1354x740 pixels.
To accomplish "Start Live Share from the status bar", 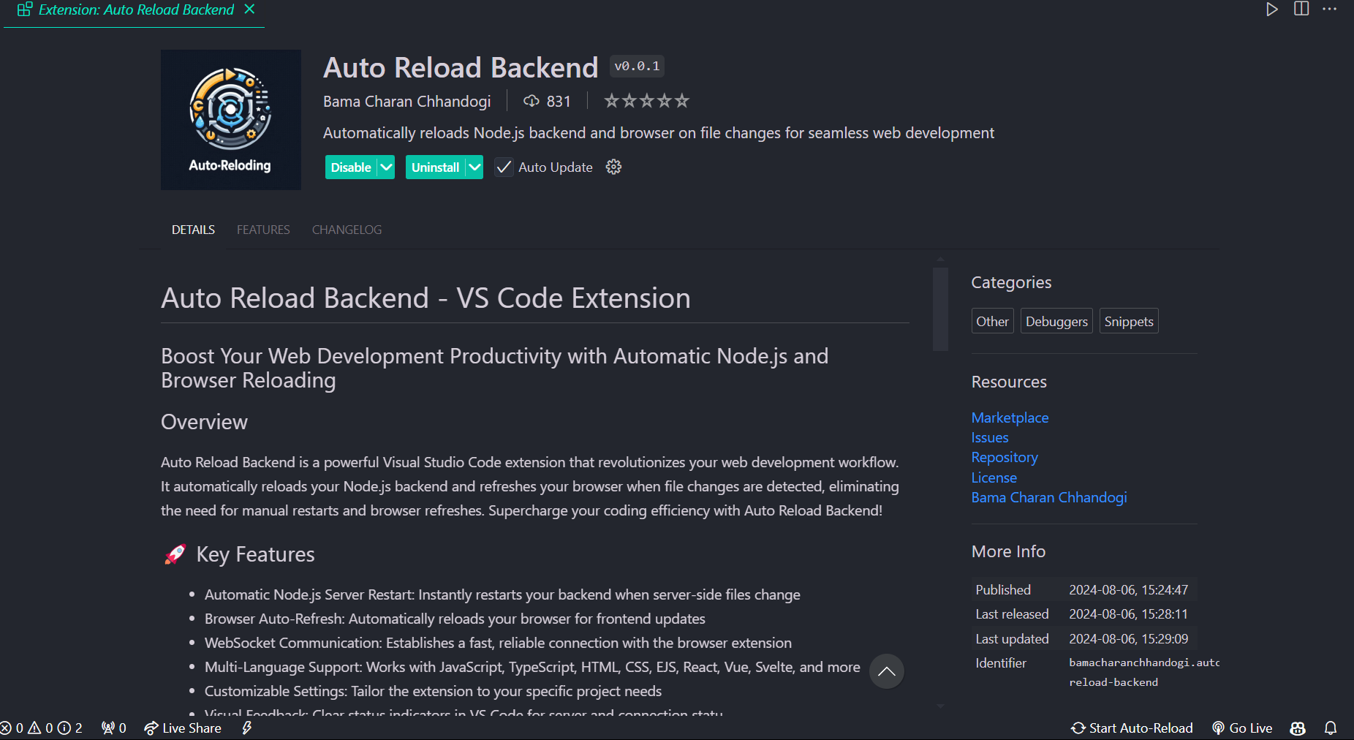I will [x=183, y=728].
